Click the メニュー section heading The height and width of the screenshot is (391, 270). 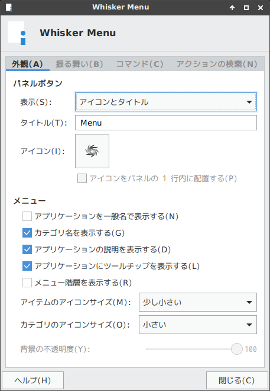(x=30, y=201)
